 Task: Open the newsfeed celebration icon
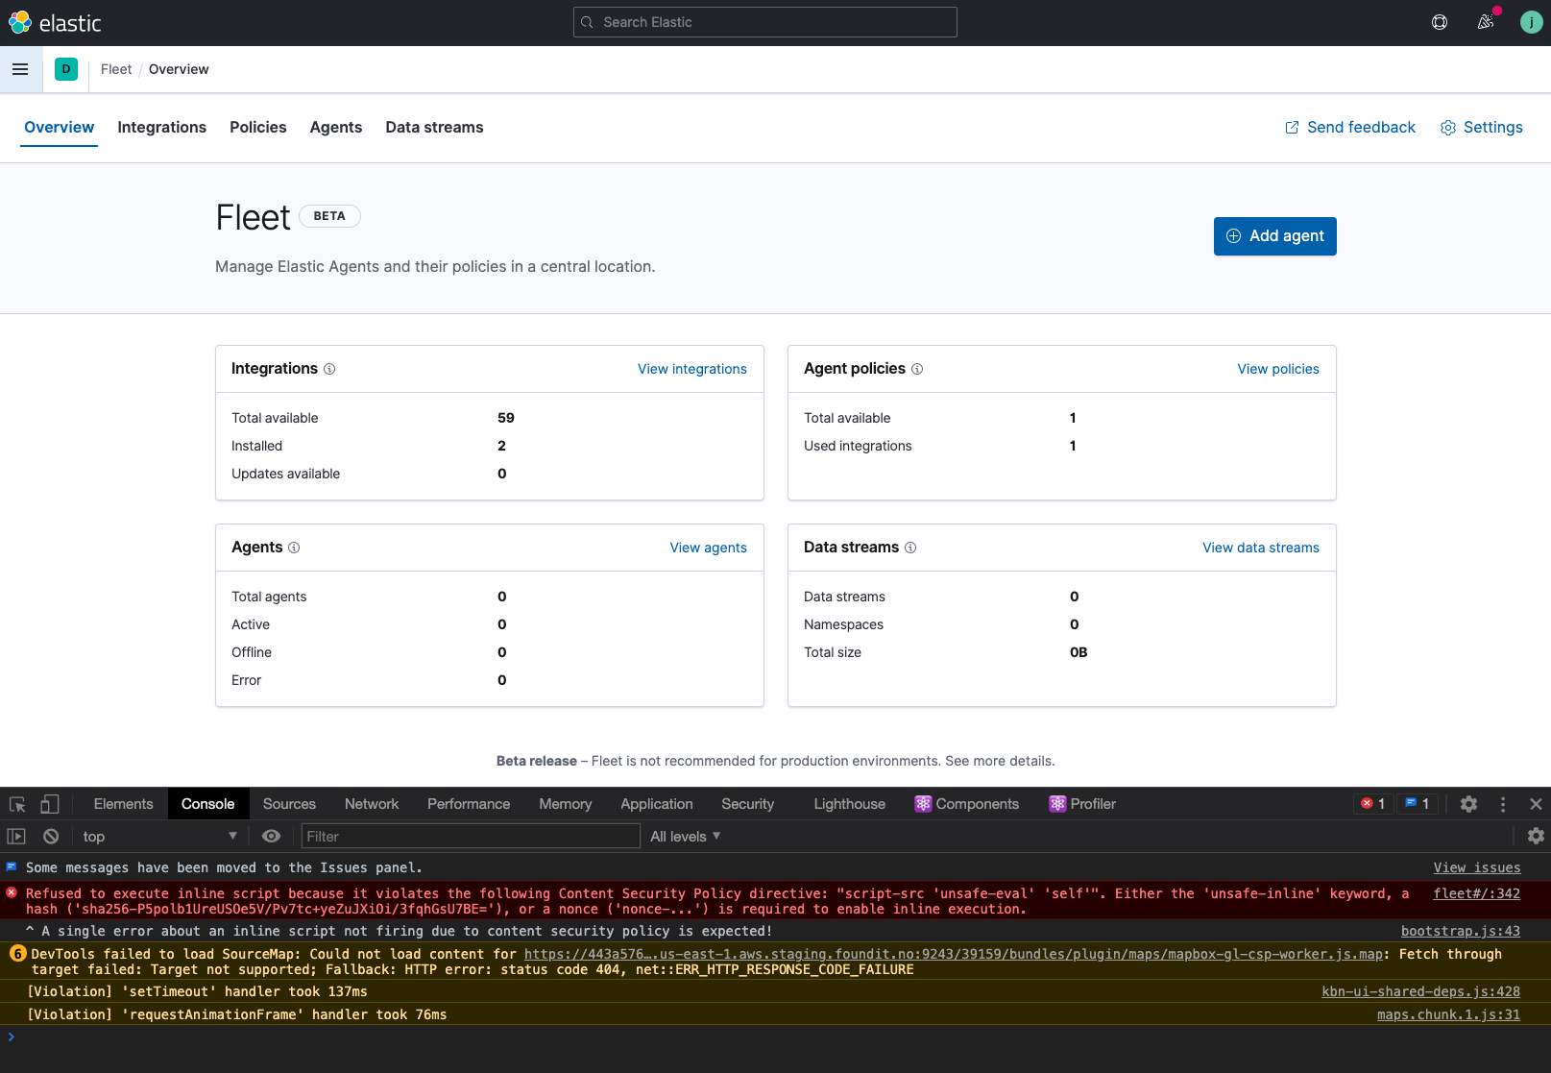coord(1486,22)
